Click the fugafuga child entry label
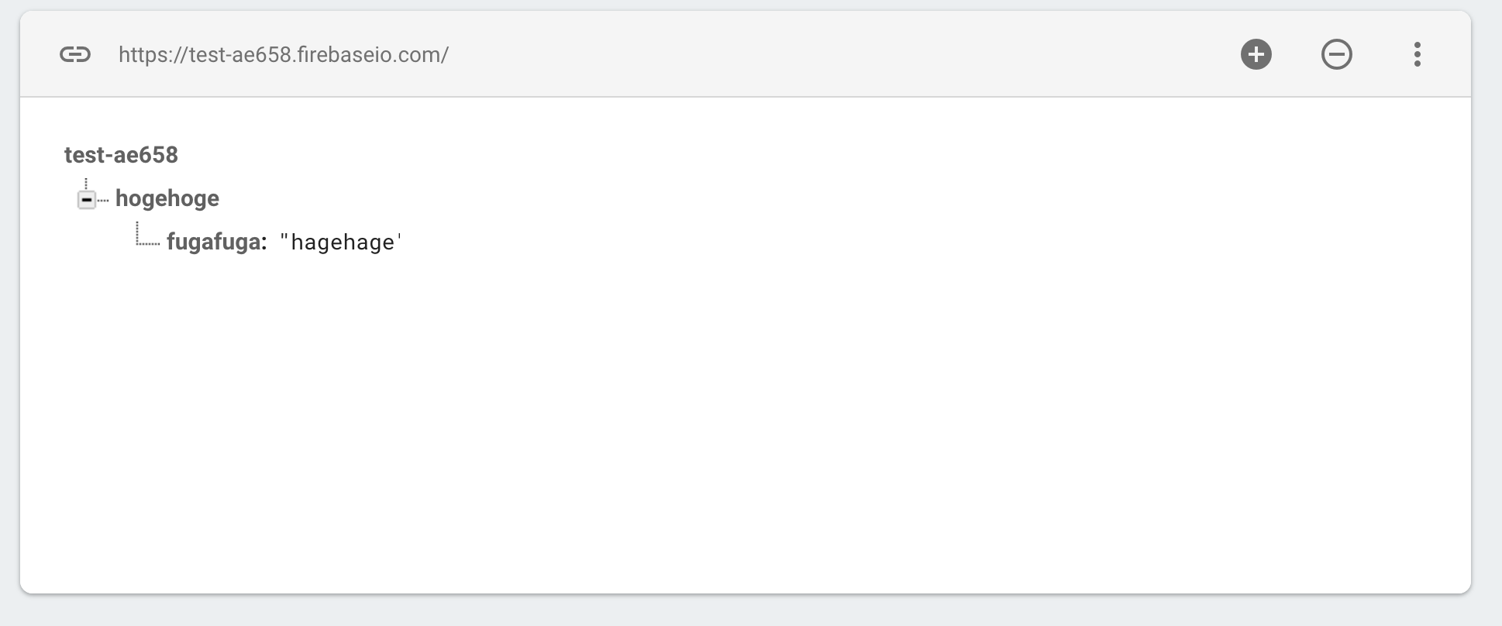 point(213,242)
